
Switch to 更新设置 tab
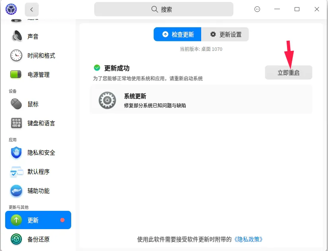225,34
